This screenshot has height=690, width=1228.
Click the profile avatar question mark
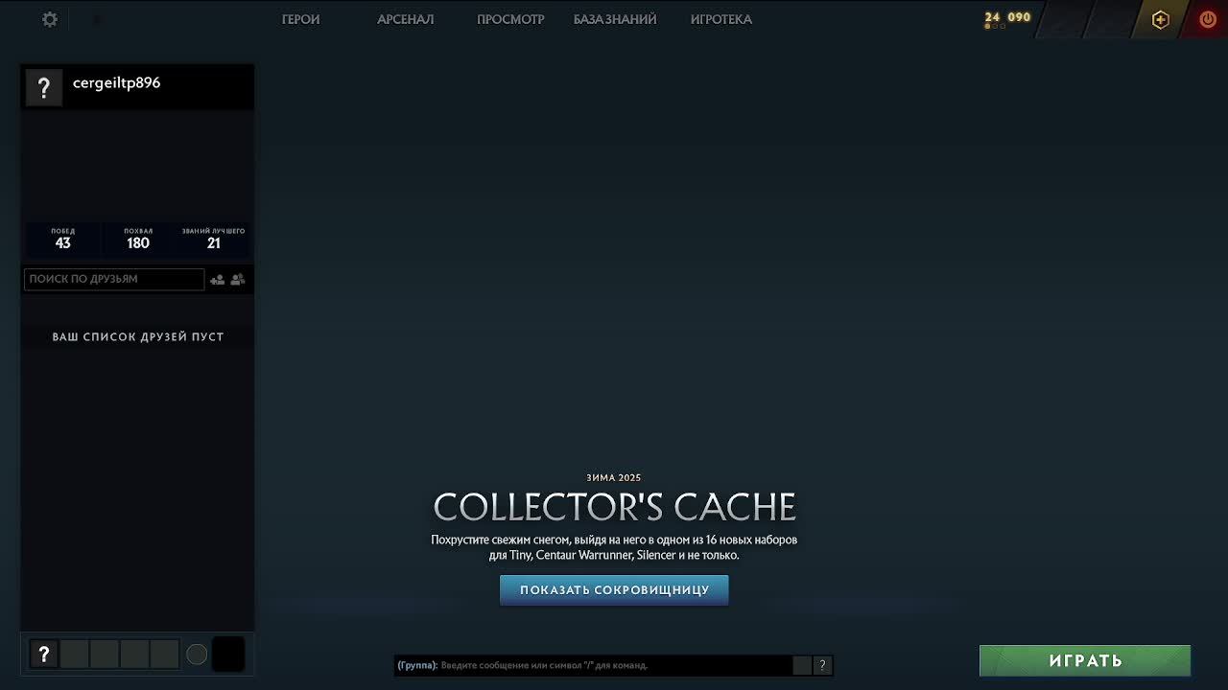(x=44, y=88)
